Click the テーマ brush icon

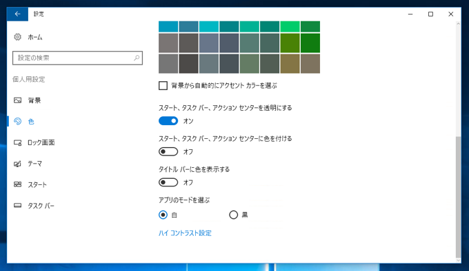point(18,164)
